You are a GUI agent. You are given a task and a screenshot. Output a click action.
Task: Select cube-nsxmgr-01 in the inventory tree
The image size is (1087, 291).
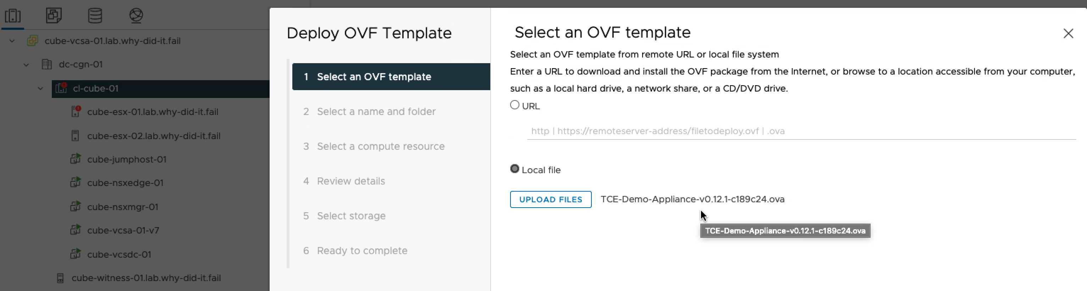point(122,207)
